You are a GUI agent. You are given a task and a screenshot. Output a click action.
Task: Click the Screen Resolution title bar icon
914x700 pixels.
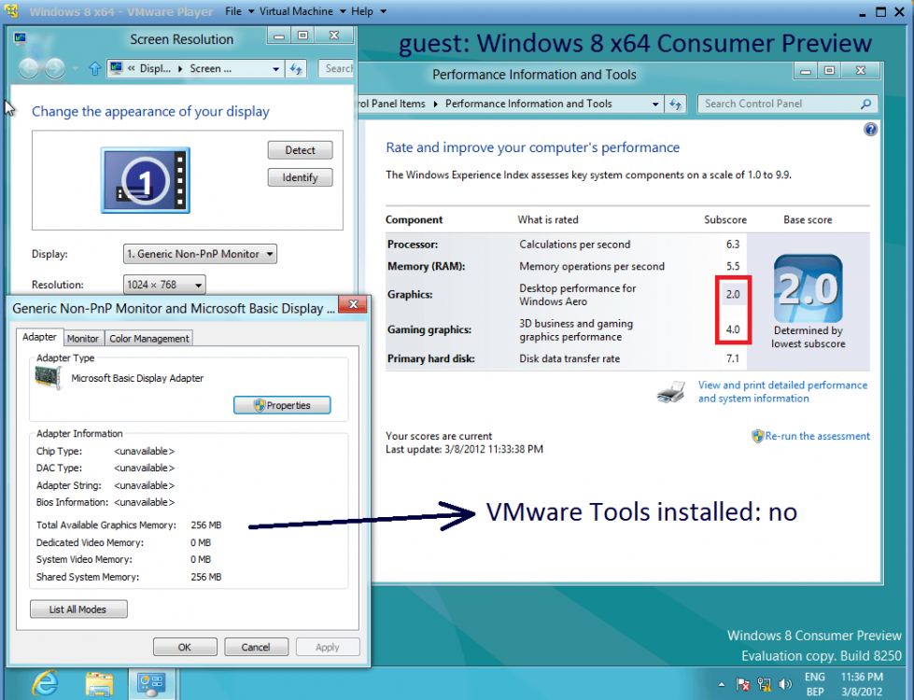[x=20, y=39]
